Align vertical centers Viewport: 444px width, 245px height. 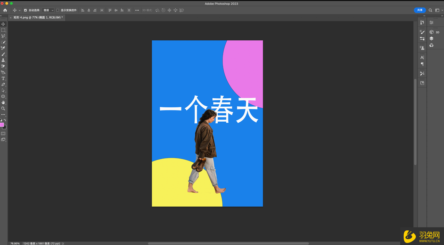[116, 10]
